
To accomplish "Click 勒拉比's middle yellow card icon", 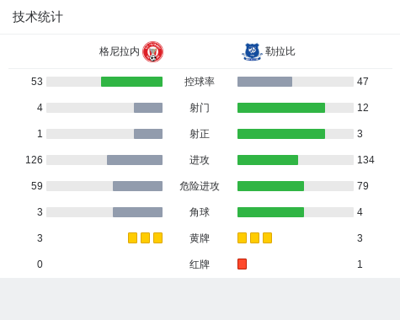I will pyautogui.click(x=254, y=237).
